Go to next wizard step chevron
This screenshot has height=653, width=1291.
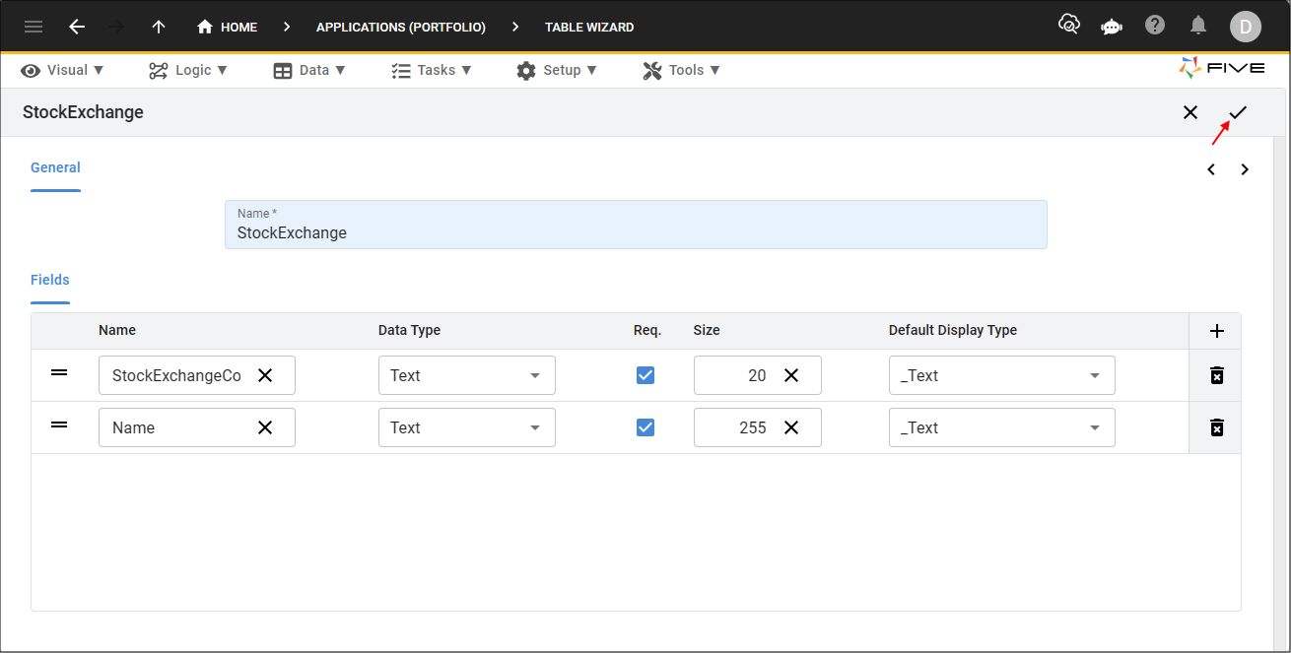point(1245,169)
